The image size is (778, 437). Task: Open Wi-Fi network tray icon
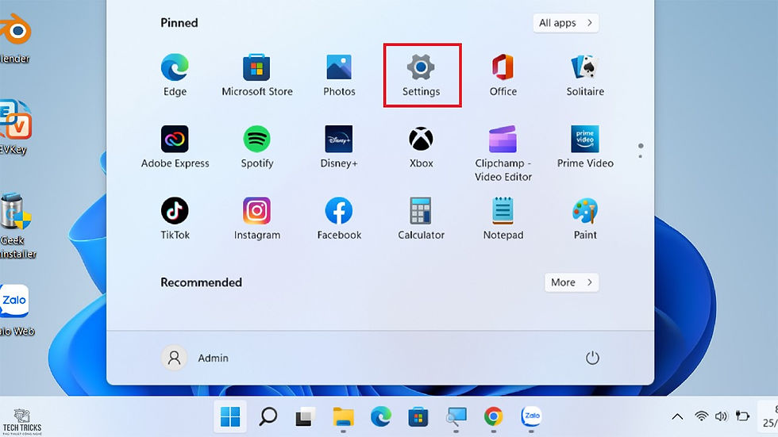(x=701, y=416)
